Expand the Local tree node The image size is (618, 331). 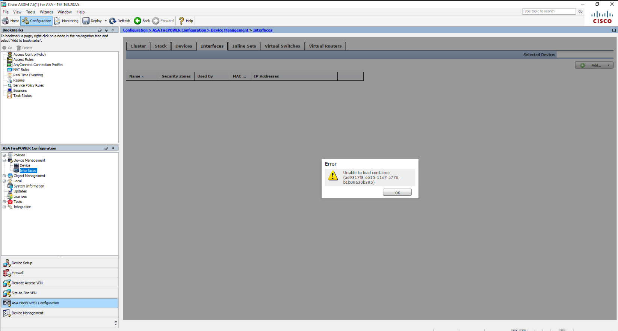[x=4, y=181]
